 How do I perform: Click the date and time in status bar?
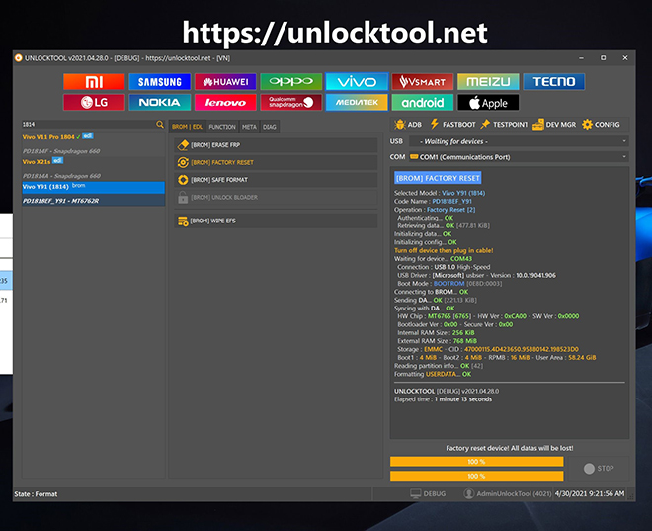click(x=590, y=494)
